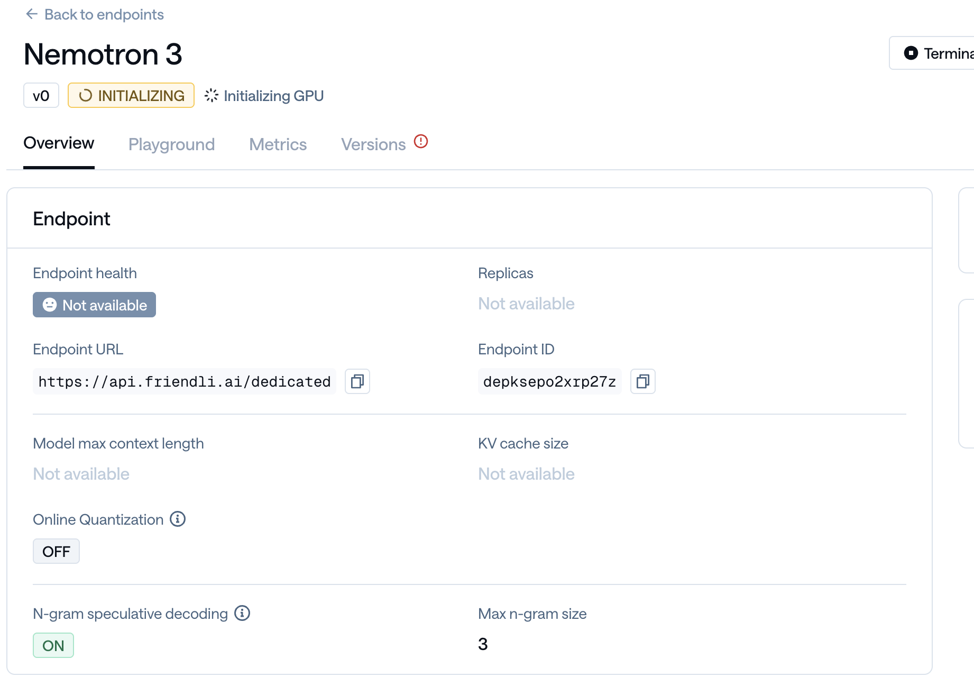
Task: Click the Online Quantization info icon
Action: click(x=178, y=519)
